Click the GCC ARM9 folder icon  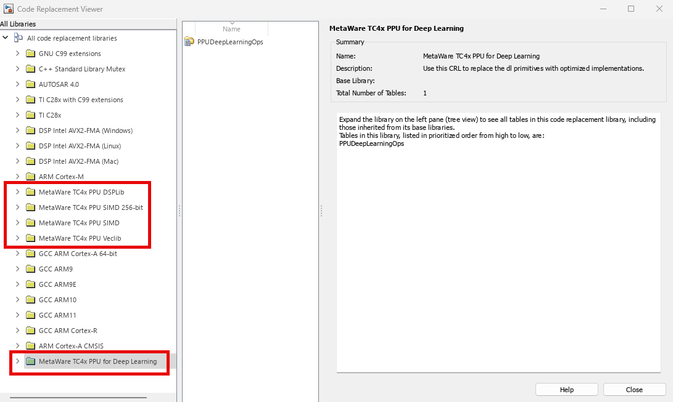30,269
